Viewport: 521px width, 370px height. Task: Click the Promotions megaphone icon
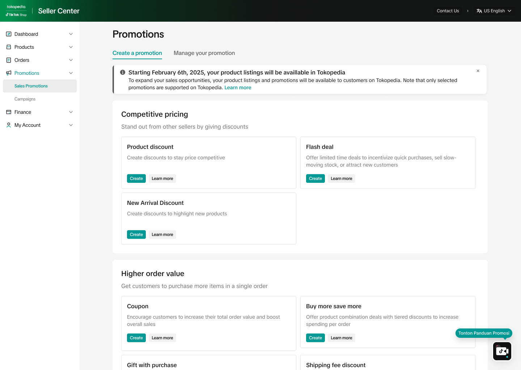(9, 73)
